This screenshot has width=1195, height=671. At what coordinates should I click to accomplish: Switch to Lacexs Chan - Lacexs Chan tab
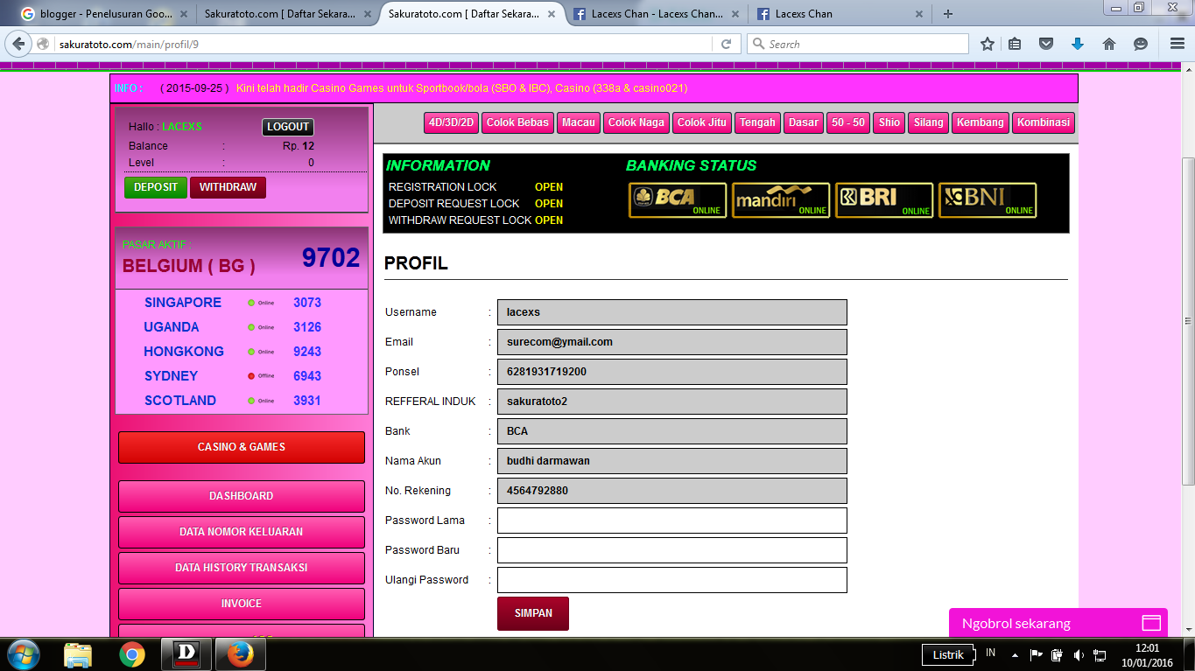pyautogui.click(x=657, y=14)
